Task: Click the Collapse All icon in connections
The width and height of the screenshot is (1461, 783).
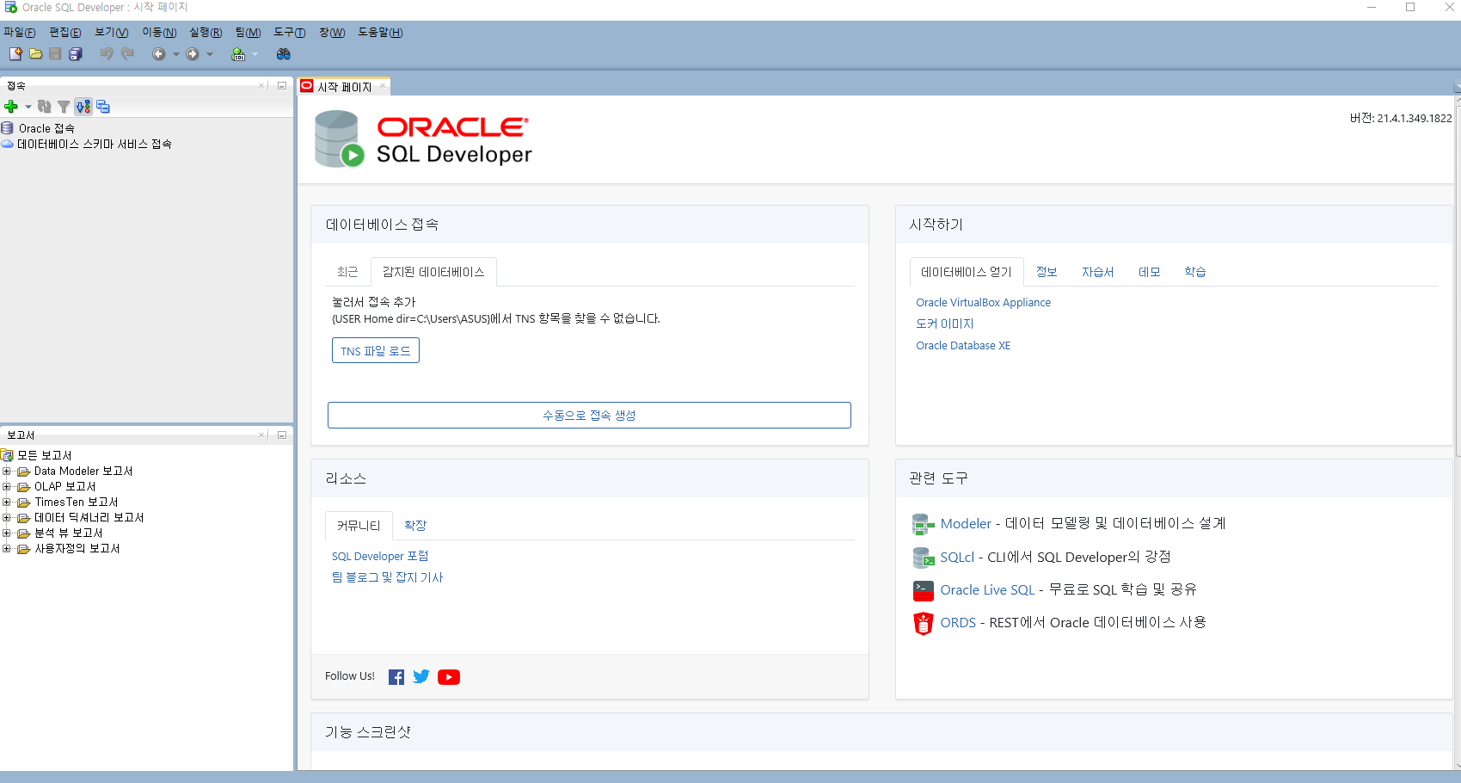Action: click(x=103, y=107)
